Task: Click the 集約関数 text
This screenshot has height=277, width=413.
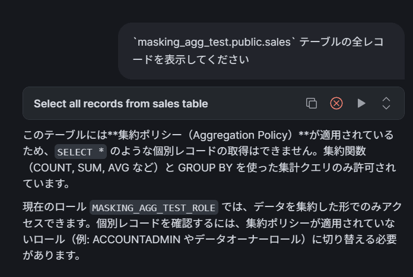Action: point(345,151)
